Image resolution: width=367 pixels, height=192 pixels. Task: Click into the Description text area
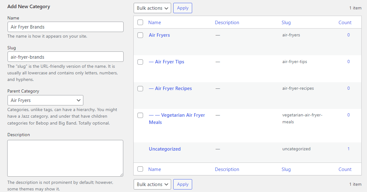point(65,158)
